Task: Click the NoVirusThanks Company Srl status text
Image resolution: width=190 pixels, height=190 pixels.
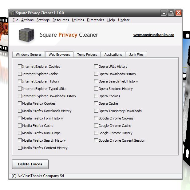Action: click(x=38, y=176)
